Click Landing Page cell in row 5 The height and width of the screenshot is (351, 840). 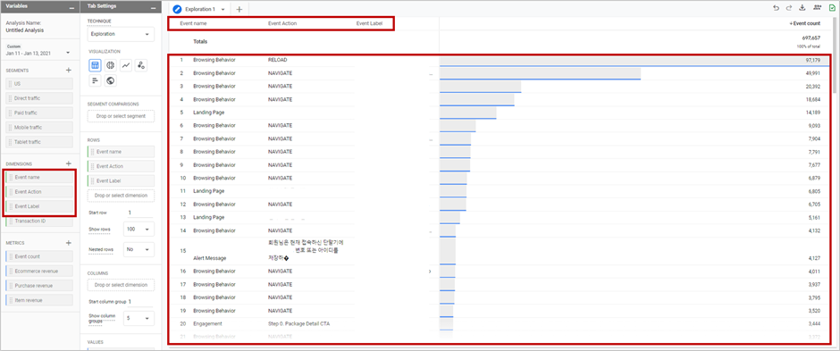point(208,113)
